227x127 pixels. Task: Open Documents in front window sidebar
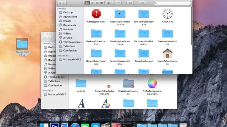[70, 25]
